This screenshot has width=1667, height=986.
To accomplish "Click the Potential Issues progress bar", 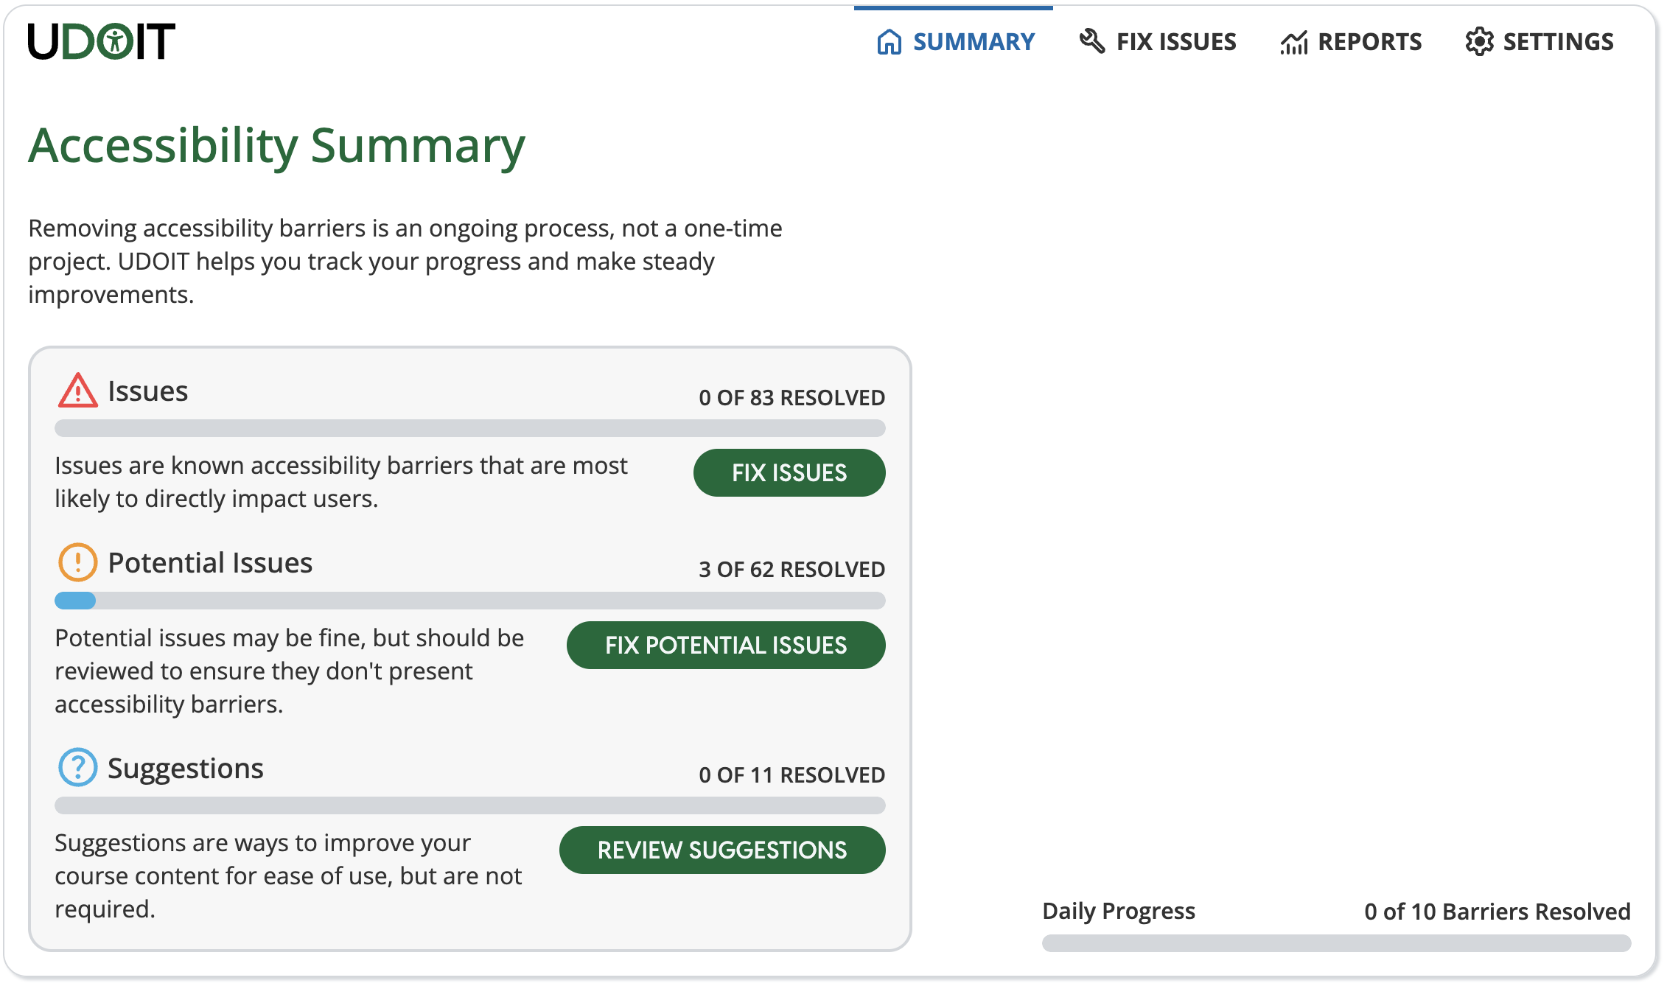I will (x=470, y=601).
